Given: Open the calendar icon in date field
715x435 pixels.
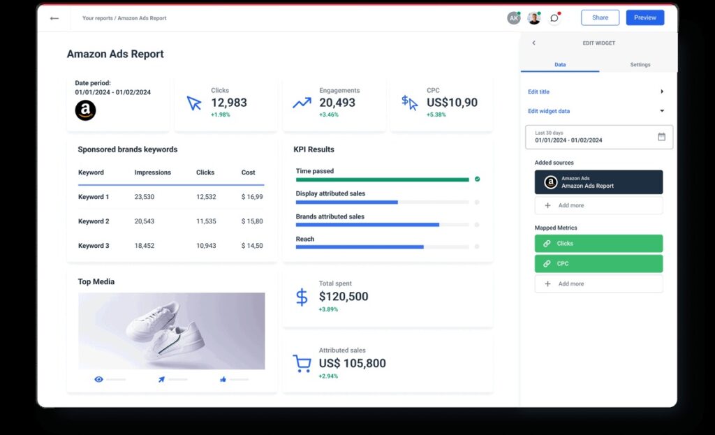Looking at the screenshot, I should 661,137.
